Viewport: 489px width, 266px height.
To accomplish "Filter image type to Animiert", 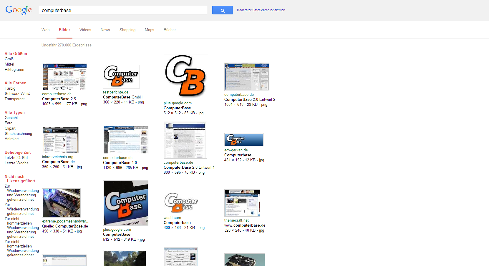I will pos(12,139).
